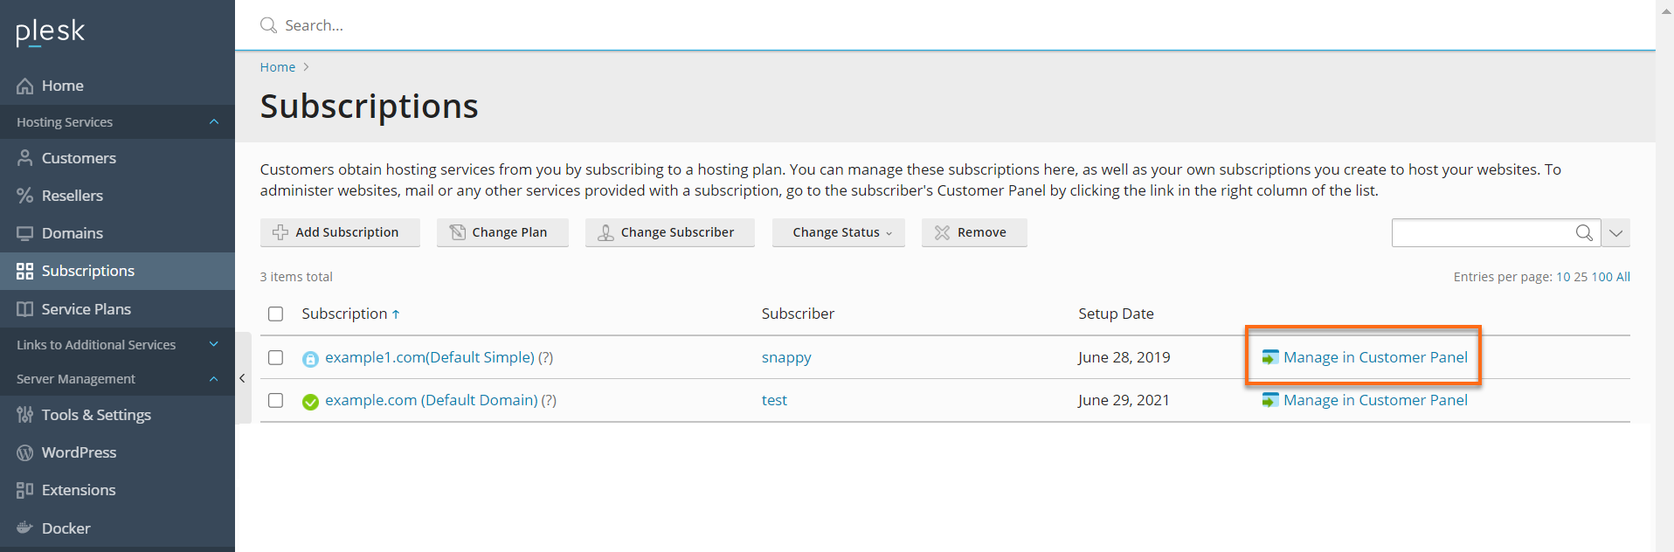Click the Extensions icon in sidebar

pos(24,490)
